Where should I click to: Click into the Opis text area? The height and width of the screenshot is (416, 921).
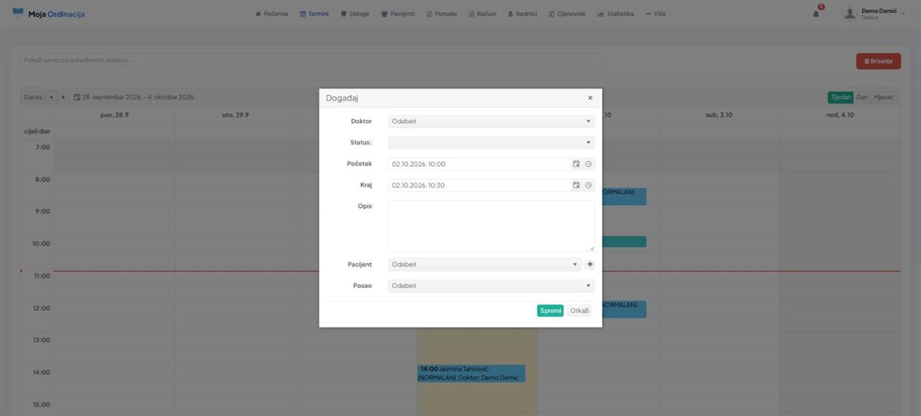pos(491,226)
